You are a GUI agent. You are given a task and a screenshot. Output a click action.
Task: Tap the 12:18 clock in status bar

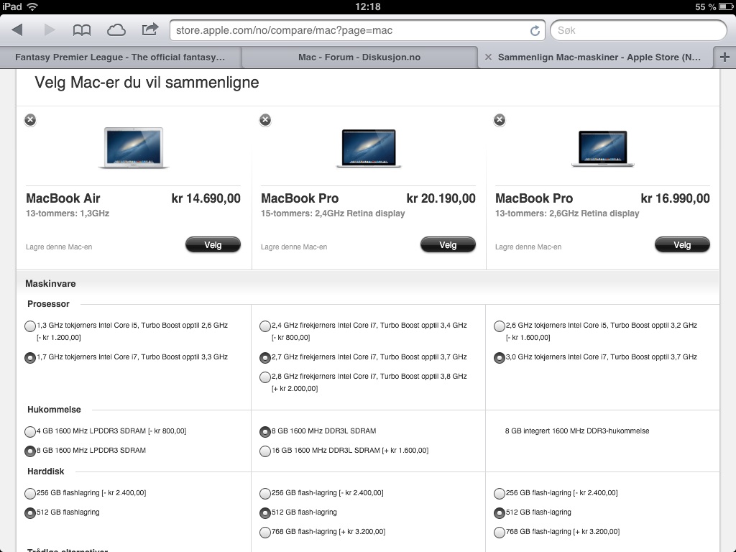368,6
